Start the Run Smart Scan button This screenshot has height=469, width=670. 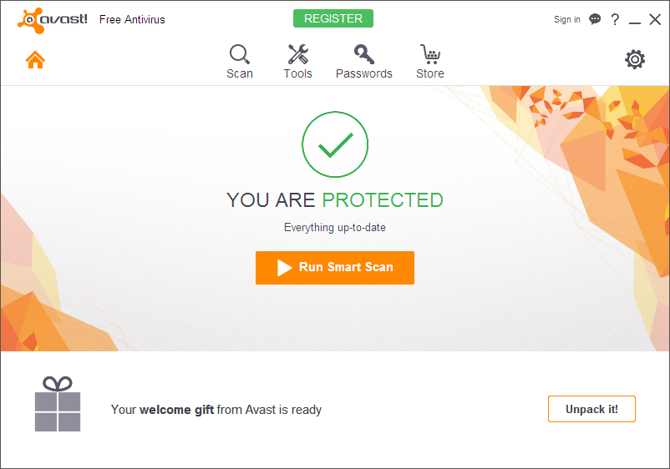click(335, 268)
